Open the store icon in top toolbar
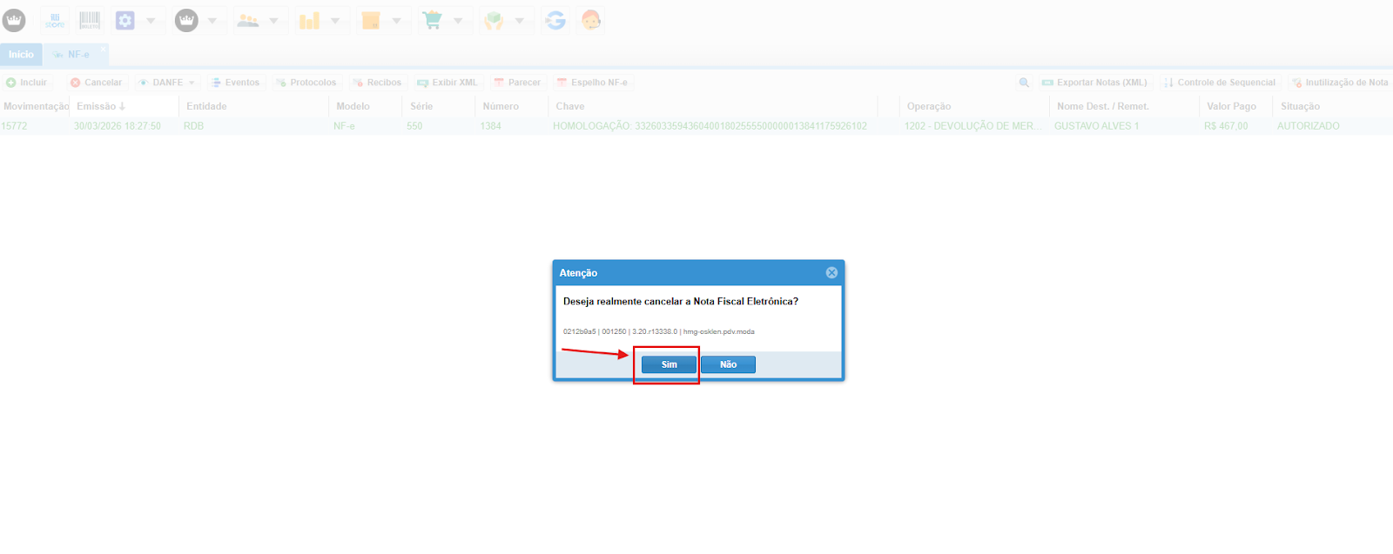Screen dimensions: 1393x554 pyautogui.click(x=55, y=20)
